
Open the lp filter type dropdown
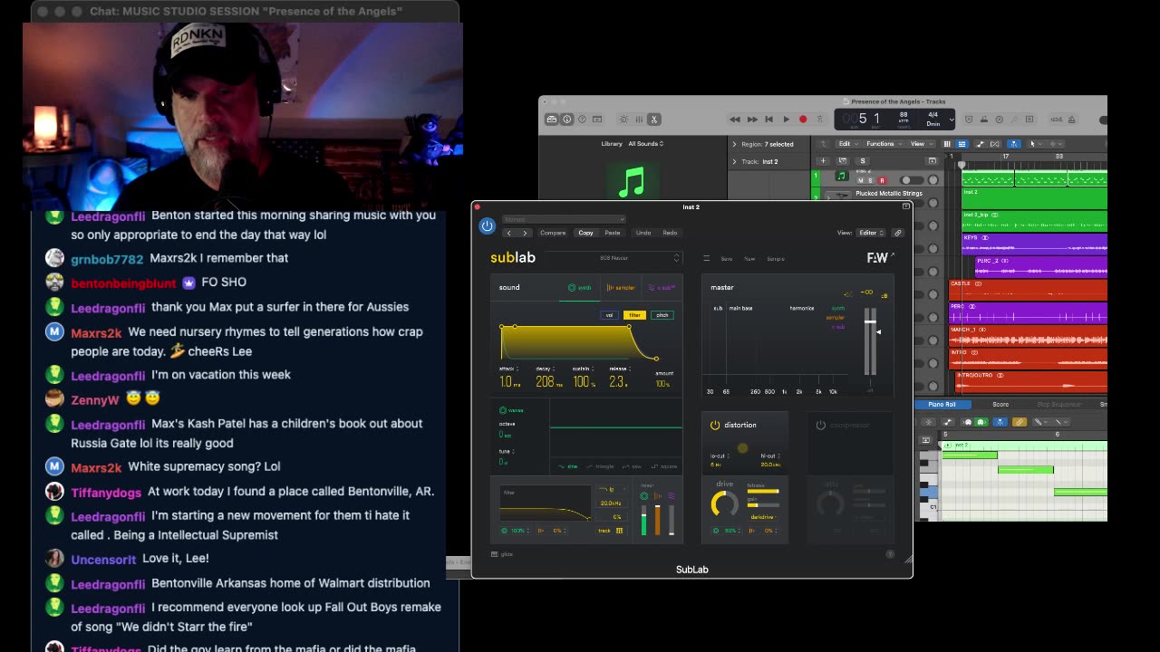coord(612,489)
